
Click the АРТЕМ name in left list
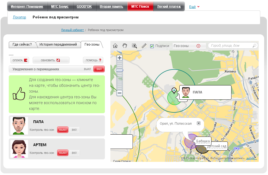40,145
